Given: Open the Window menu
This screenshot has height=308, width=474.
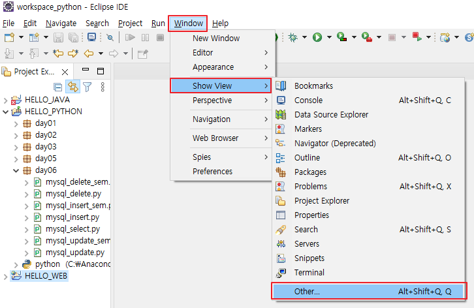Looking at the screenshot, I should coord(188,23).
